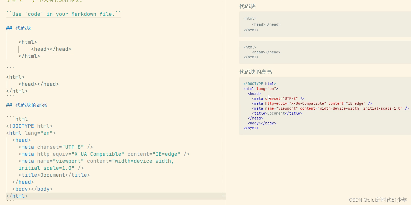Click the '代码块的高亮' heading in the preview
The image size is (411, 205).
(x=256, y=72)
